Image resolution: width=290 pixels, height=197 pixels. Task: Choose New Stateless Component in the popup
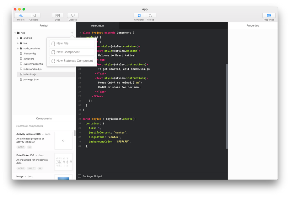pyautogui.click(x=72, y=61)
